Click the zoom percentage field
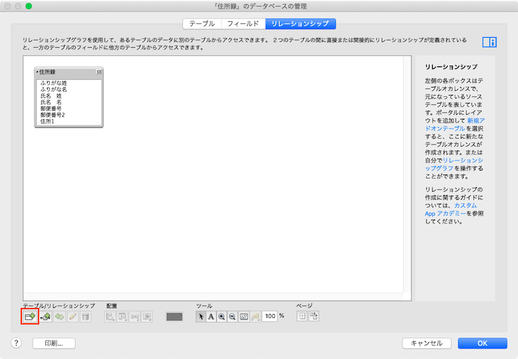The width and height of the screenshot is (518, 359). [x=269, y=317]
